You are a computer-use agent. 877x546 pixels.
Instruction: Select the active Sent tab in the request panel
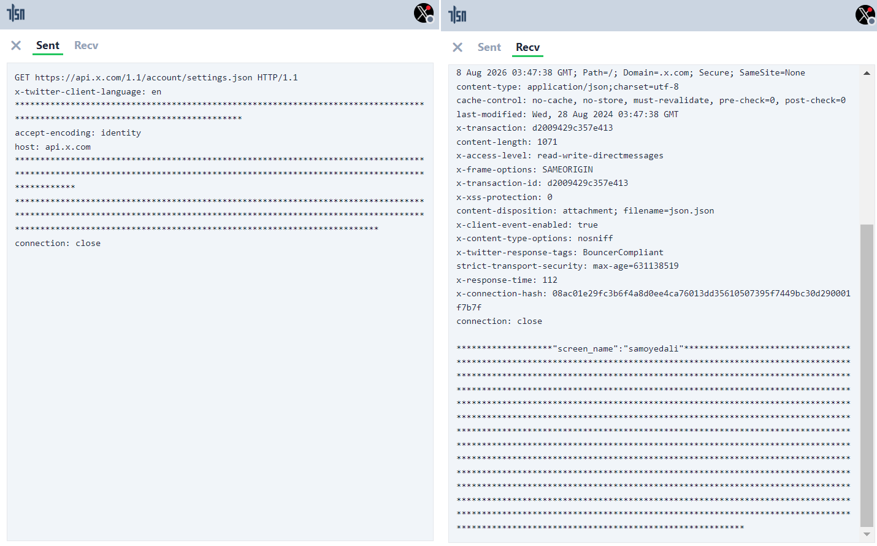(x=48, y=45)
